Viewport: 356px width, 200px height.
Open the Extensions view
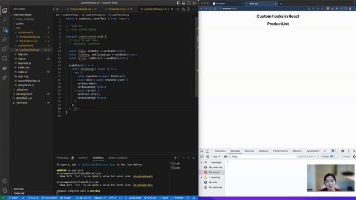coord(4,49)
